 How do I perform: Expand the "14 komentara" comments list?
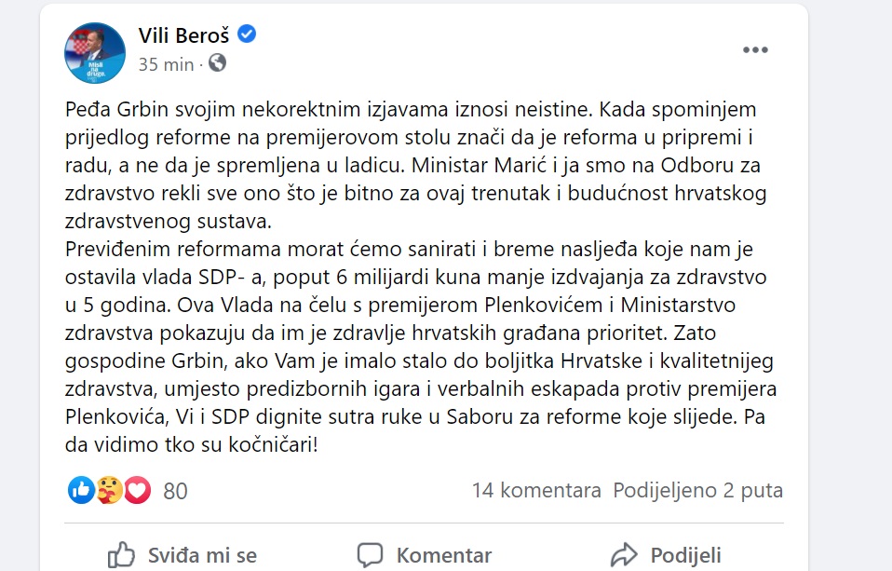(x=536, y=490)
